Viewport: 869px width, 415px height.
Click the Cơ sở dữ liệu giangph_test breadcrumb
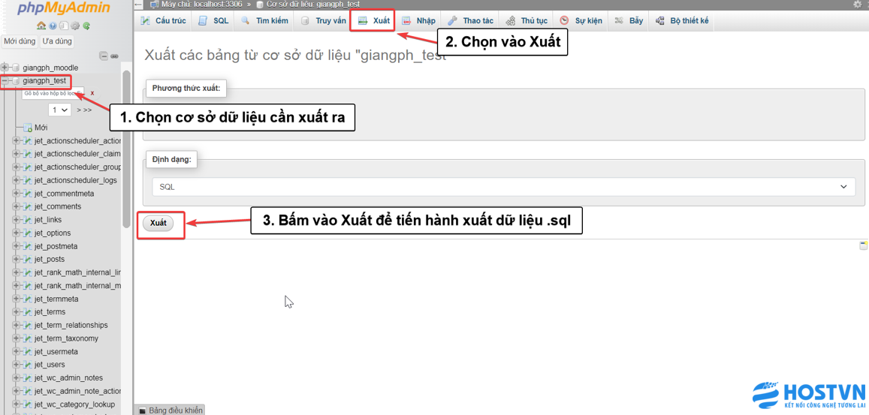[313, 5]
